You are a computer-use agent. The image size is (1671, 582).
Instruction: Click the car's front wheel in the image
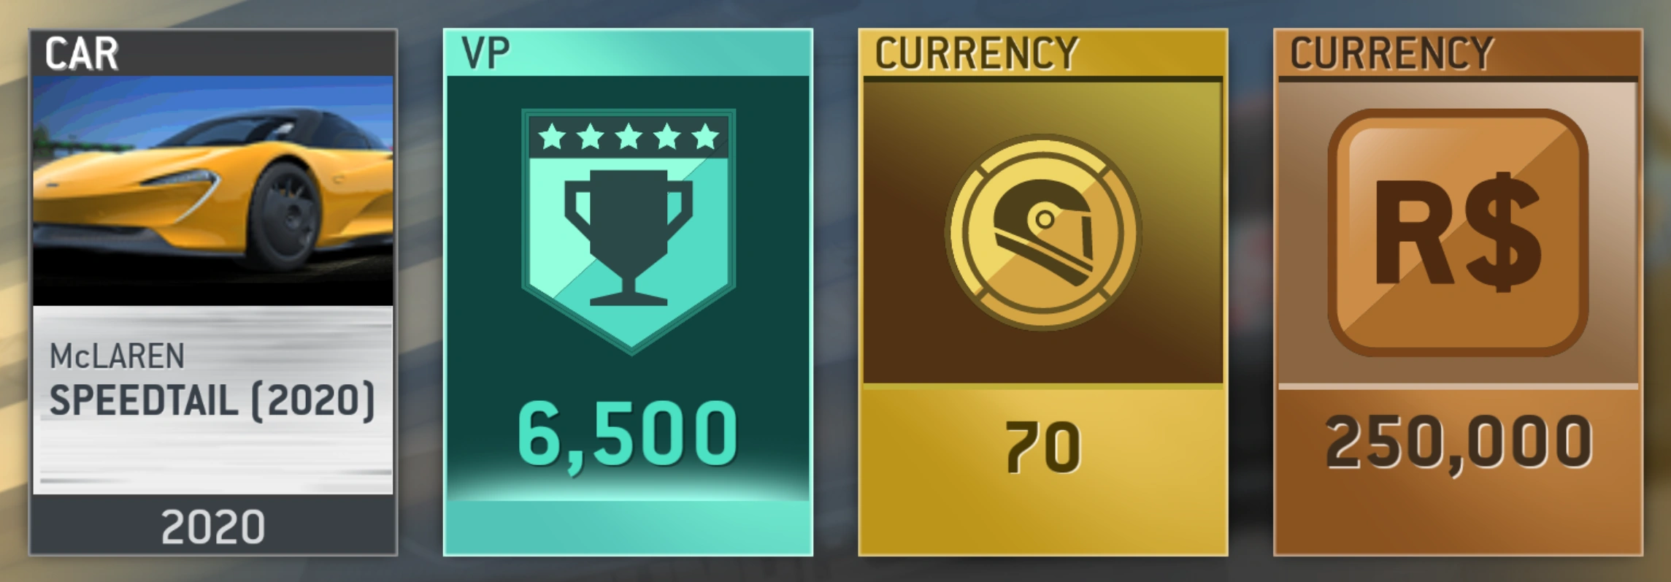(286, 217)
